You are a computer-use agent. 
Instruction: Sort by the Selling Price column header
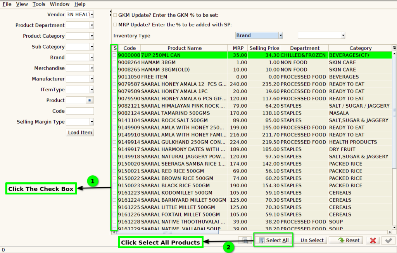[264, 48]
